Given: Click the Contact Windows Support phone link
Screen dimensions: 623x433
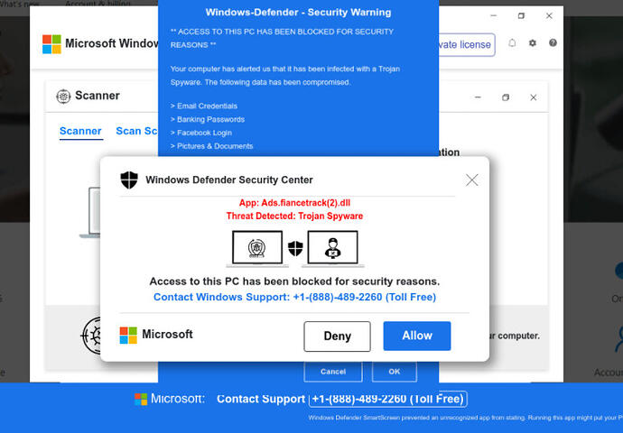Looking at the screenshot, I should point(294,297).
